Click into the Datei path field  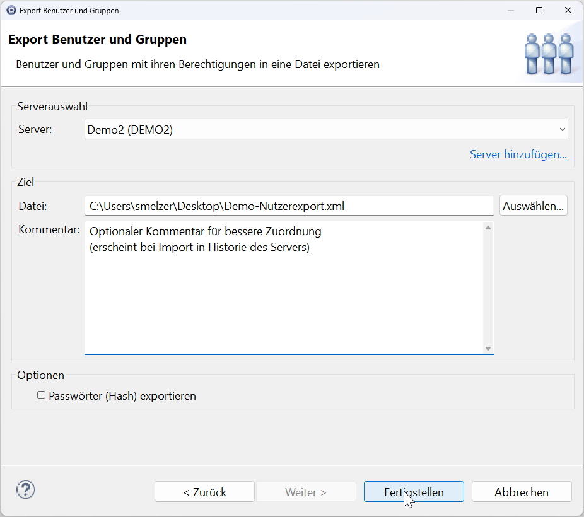289,206
